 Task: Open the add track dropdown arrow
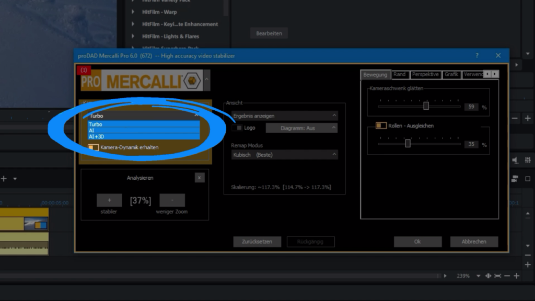pyautogui.click(x=15, y=179)
